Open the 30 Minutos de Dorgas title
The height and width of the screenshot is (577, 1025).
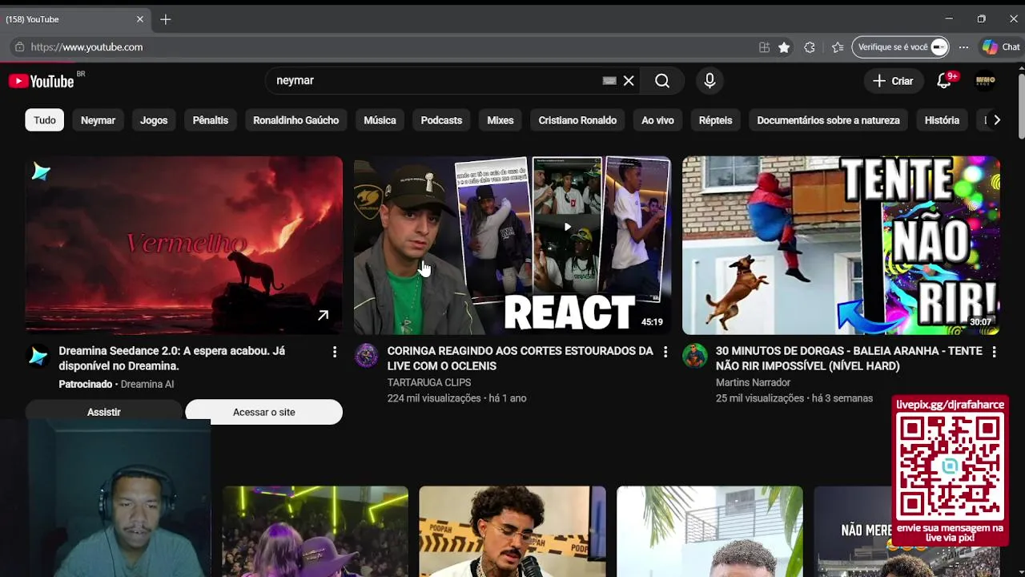(x=849, y=358)
